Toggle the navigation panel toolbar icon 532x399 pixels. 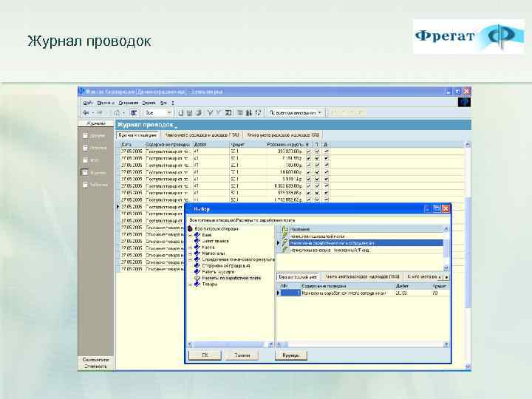coord(134,112)
